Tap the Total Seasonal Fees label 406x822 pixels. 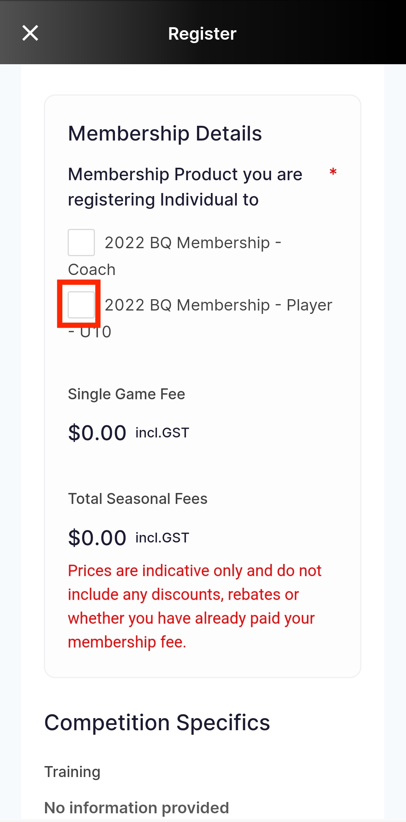tap(138, 499)
